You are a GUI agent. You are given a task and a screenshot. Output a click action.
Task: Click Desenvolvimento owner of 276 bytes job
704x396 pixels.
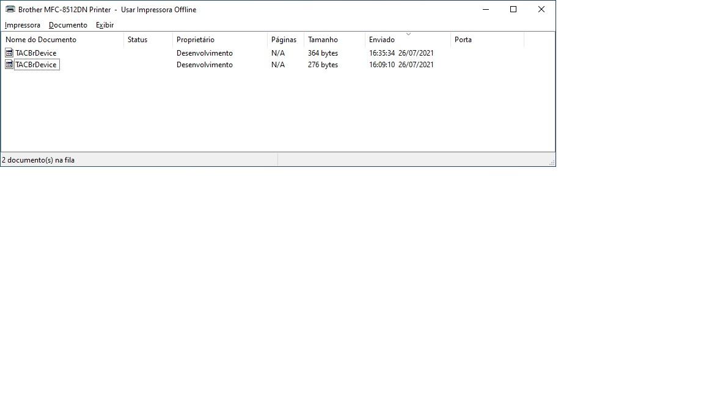tap(204, 65)
